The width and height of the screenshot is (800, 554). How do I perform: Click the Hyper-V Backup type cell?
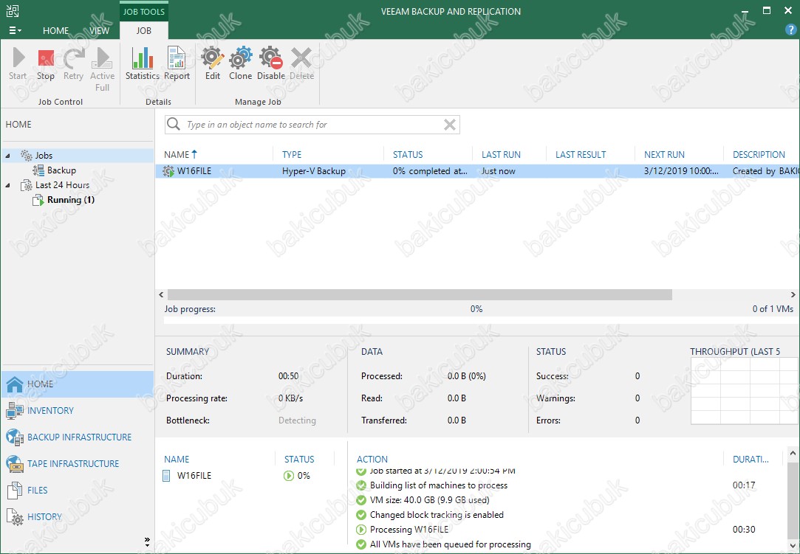pyautogui.click(x=314, y=171)
